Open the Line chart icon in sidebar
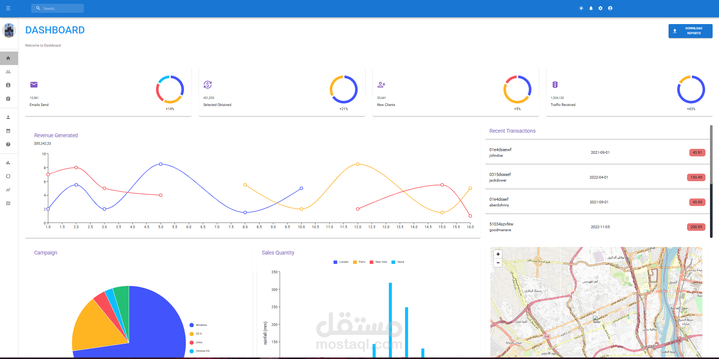This screenshot has height=359, width=719. coord(8,190)
